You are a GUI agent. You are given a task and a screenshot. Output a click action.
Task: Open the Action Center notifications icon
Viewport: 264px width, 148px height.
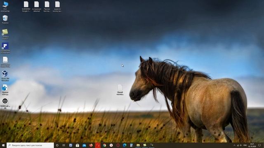click(259, 145)
